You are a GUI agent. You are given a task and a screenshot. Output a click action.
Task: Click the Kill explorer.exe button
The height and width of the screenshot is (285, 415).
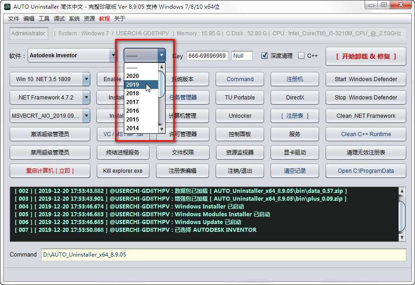[123, 171]
